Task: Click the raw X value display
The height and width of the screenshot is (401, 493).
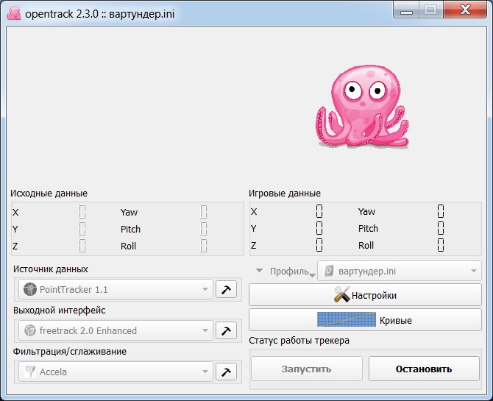Action: tap(82, 212)
